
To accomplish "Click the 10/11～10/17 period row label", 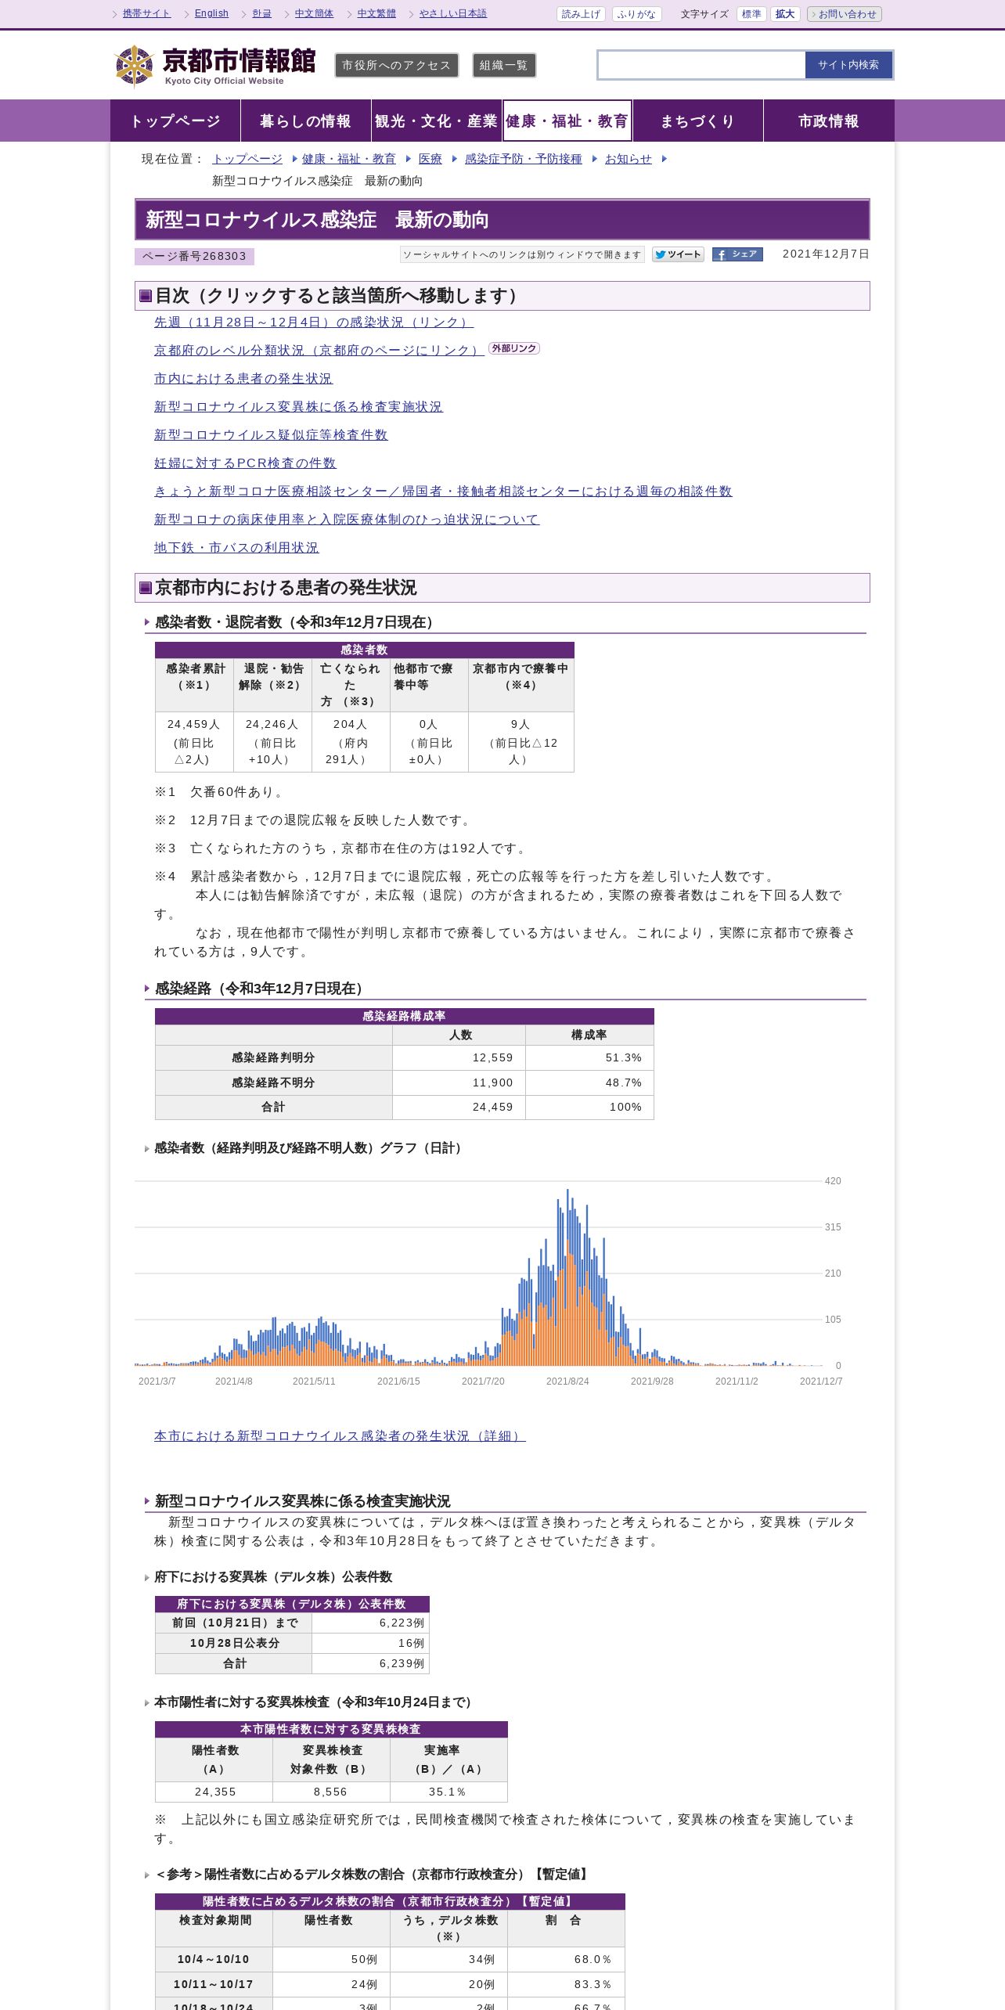I will pyautogui.click(x=214, y=1984).
